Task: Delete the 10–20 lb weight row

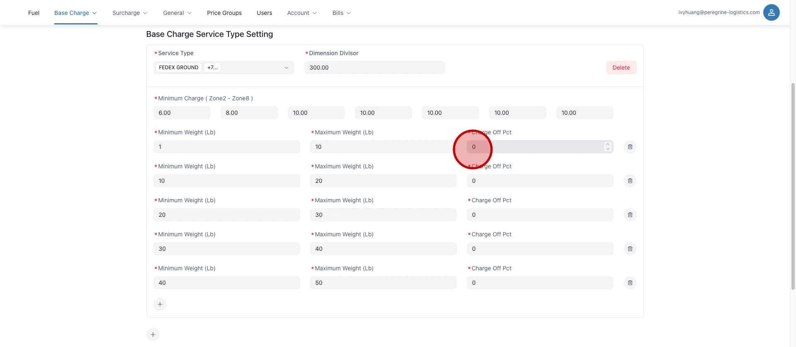Action: (630, 181)
